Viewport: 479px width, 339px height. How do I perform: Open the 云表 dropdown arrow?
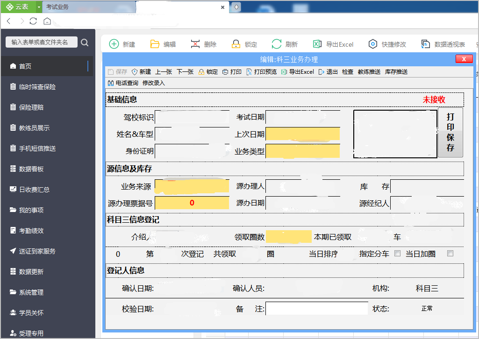39,7
